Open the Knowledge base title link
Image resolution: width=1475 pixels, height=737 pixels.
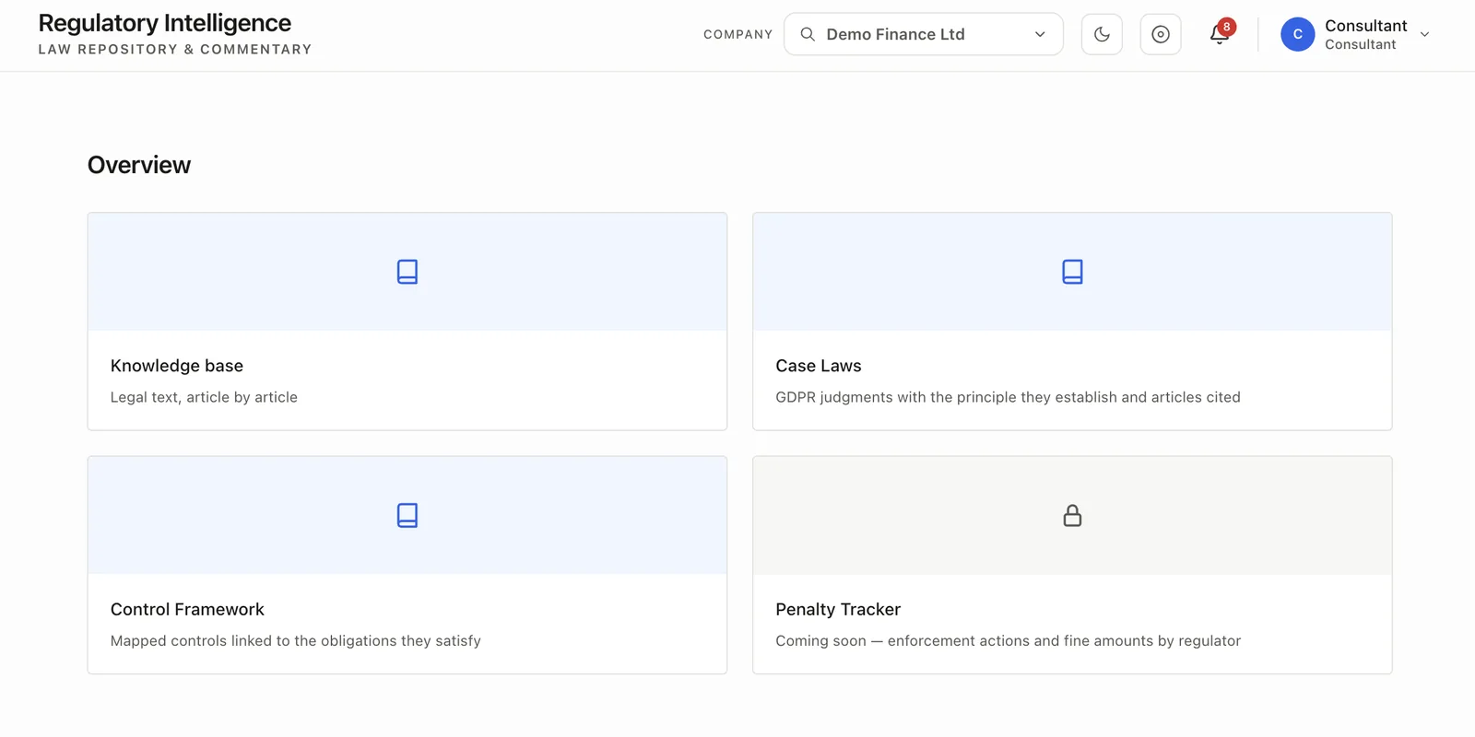click(x=177, y=366)
